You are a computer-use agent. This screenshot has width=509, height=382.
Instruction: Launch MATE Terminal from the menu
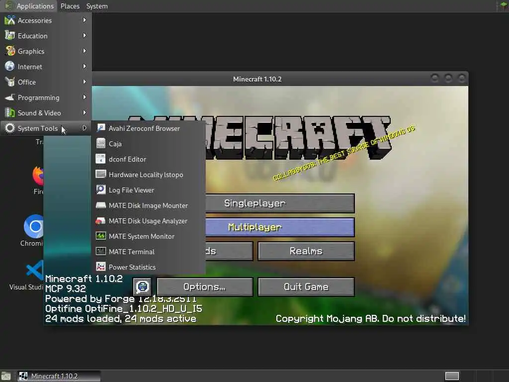pos(149,252)
